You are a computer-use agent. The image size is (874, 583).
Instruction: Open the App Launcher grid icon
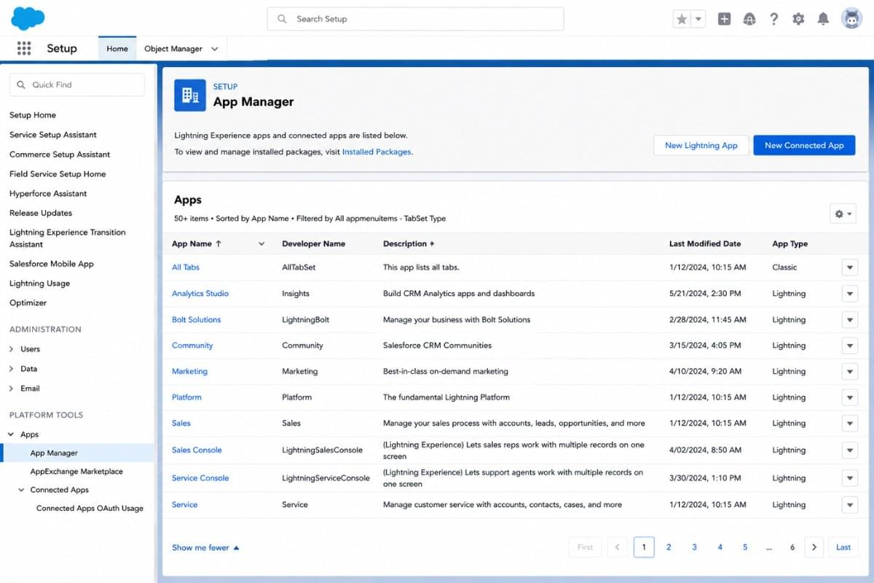pyautogui.click(x=24, y=48)
